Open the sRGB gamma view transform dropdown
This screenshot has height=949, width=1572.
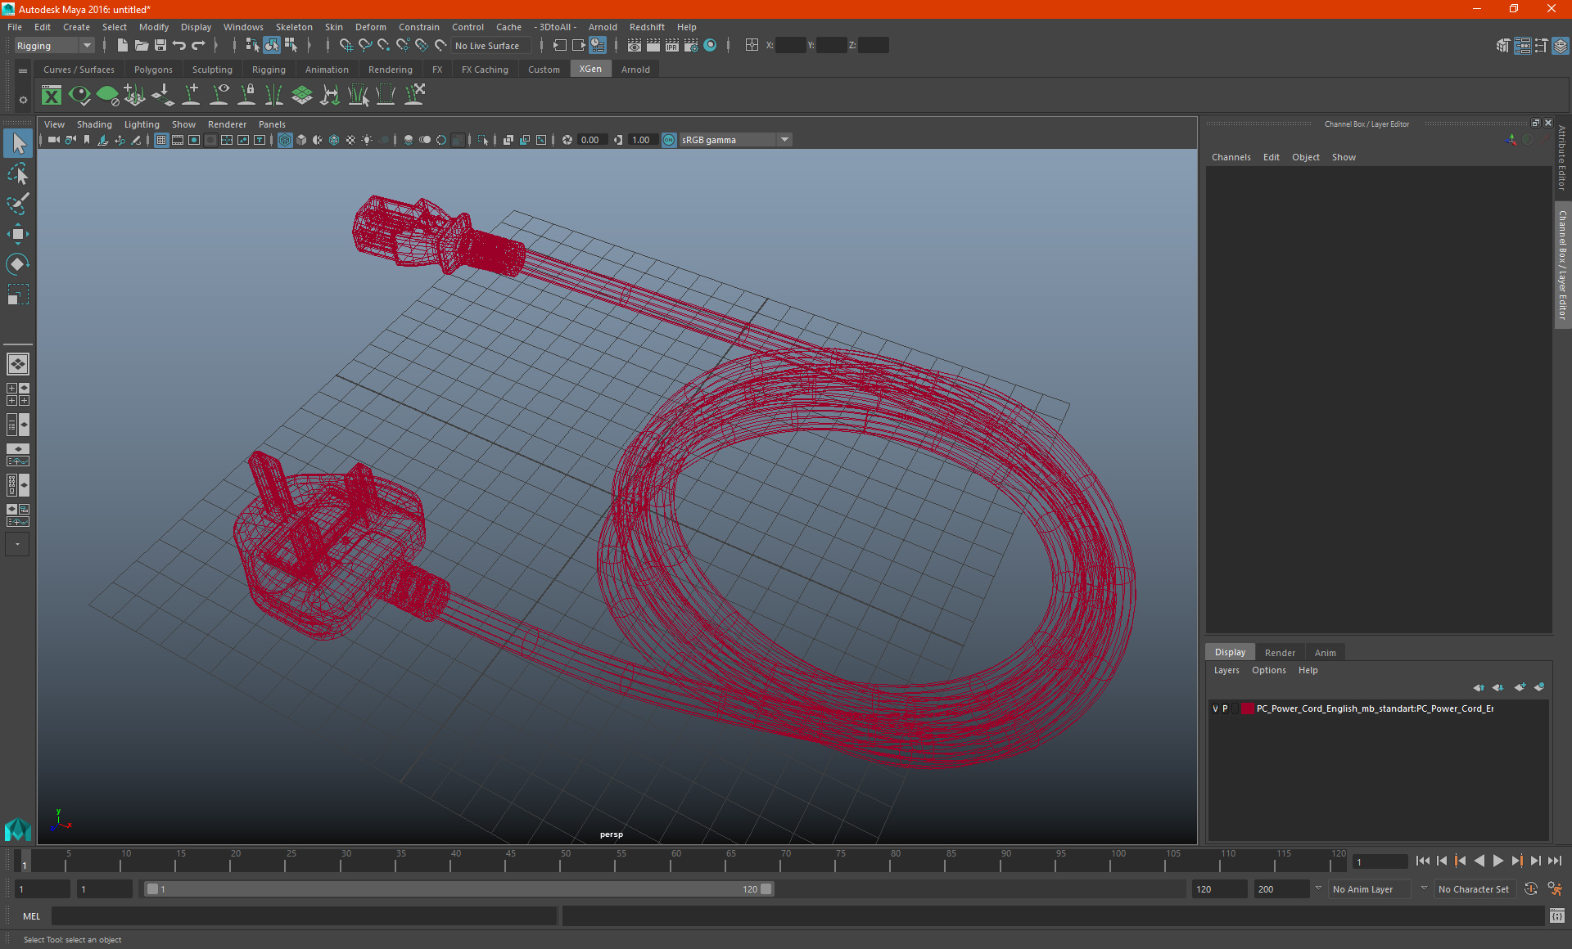point(735,140)
